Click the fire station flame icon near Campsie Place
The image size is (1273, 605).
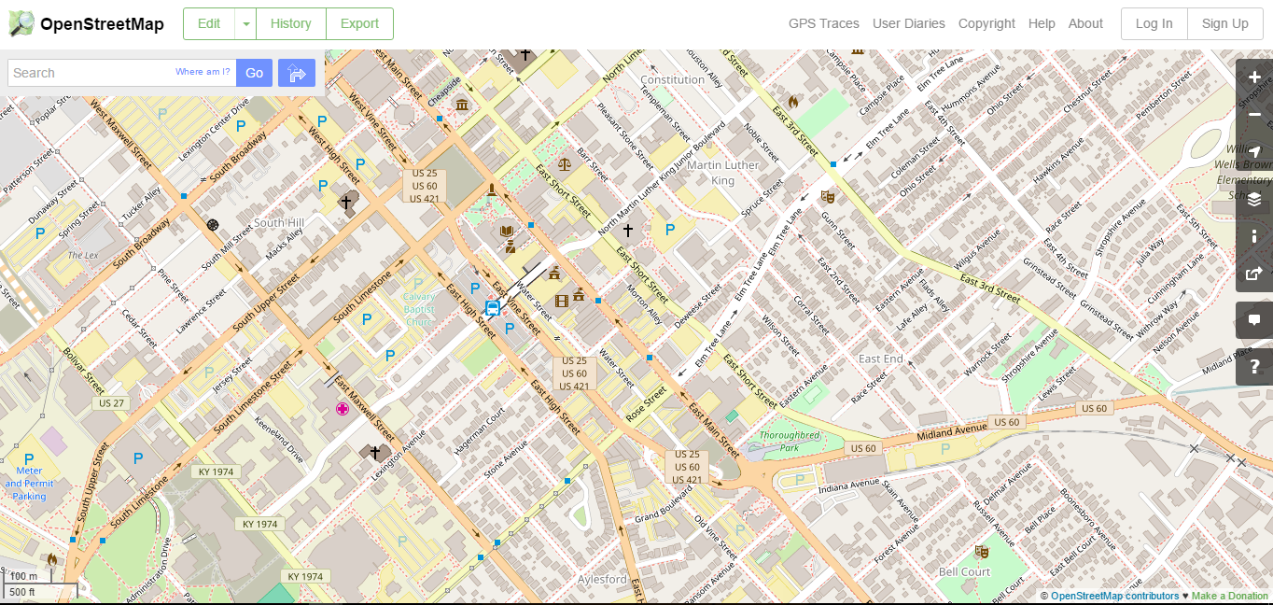point(793,101)
